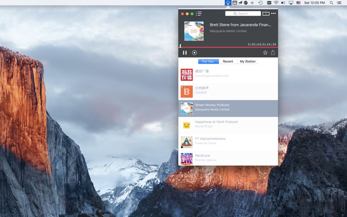Open the 糖蒜广播 podcast row
This screenshot has height=217, width=347.
tap(228, 75)
